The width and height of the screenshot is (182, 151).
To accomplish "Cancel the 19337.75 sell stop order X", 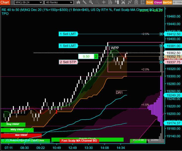I will click(x=161, y=62).
